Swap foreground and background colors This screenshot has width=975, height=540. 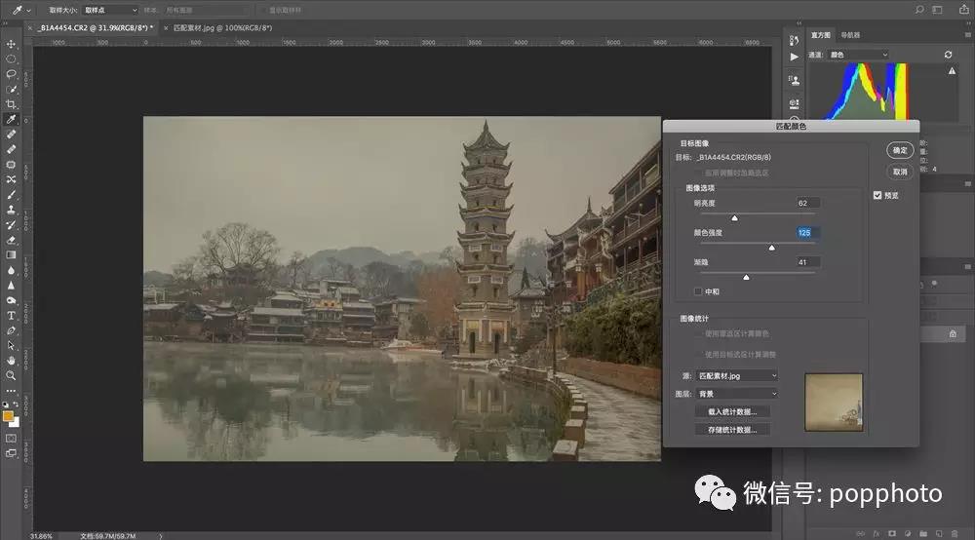17,405
